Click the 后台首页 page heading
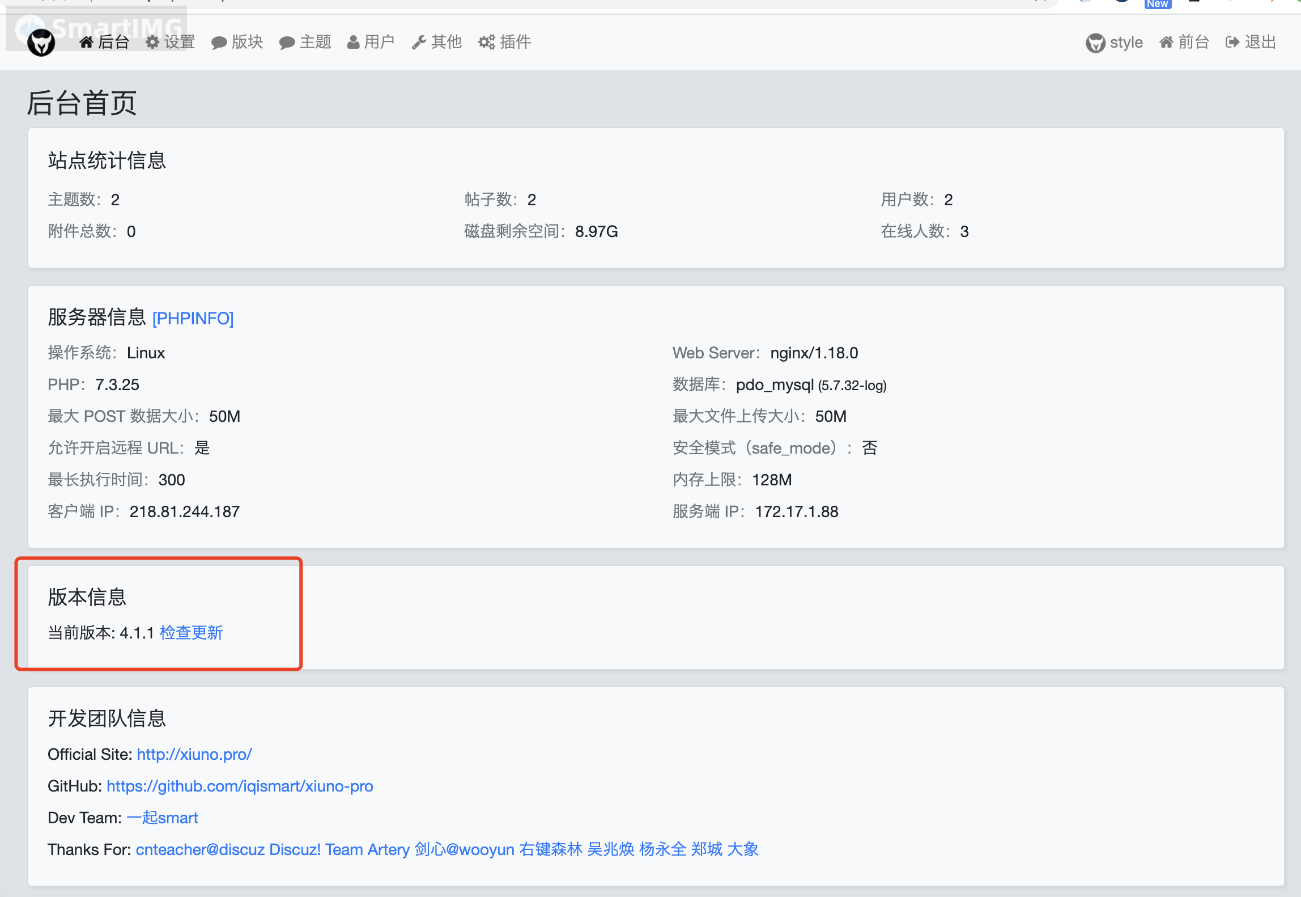This screenshot has width=1301, height=897. tap(82, 103)
